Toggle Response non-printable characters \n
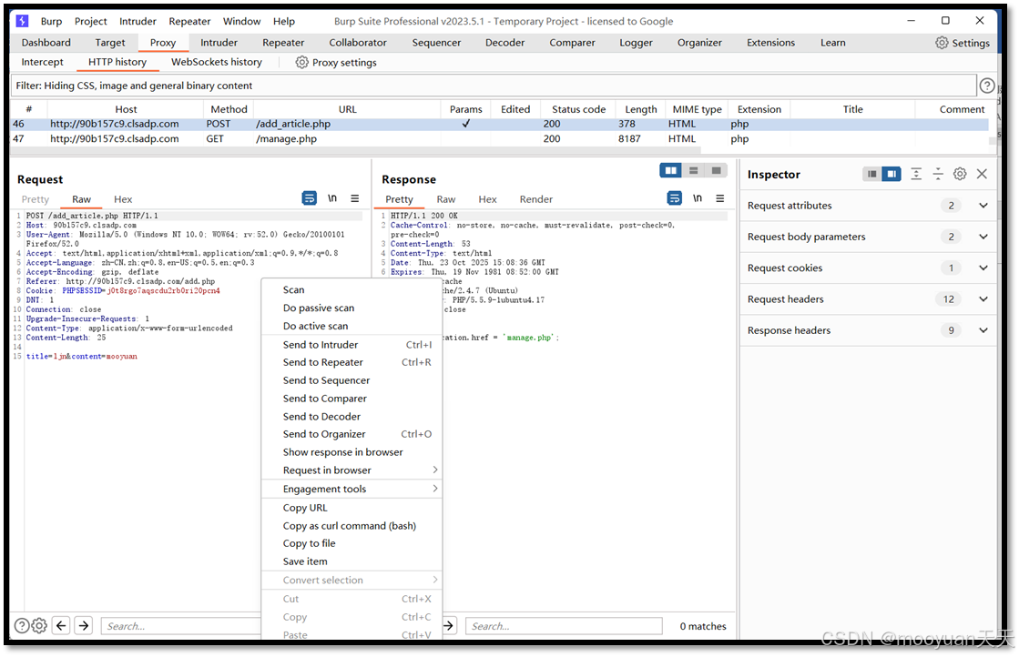This screenshot has width=1019, height=657. [698, 198]
